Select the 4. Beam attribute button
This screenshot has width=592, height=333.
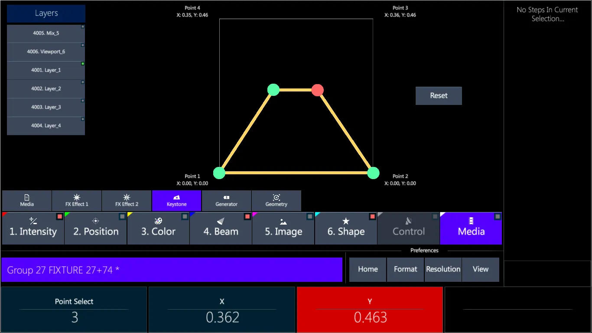tap(221, 229)
